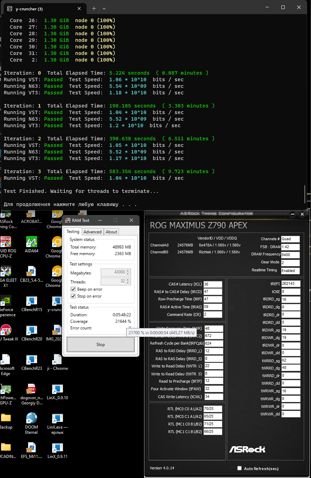Minimize the ASRock Timing Configurator window
Image resolution: width=311 pixels, height=478 pixels.
292,214
